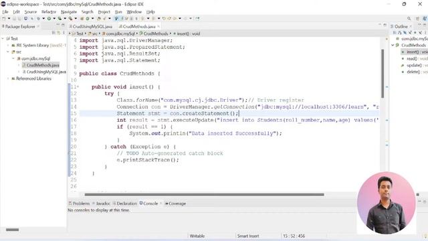Close the Package Explorer view tab
This screenshot has height=241, width=428.
(x=38, y=26)
